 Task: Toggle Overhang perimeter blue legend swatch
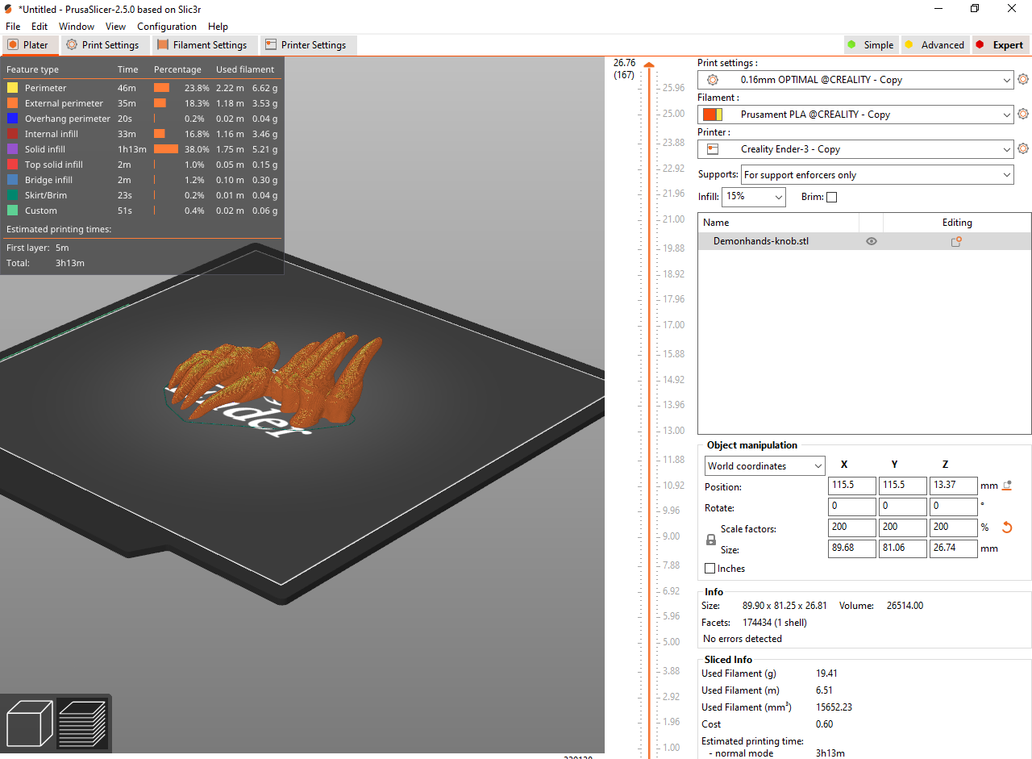(12, 119)
